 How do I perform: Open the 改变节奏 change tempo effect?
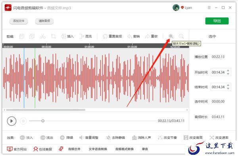[x=167, y=138]
